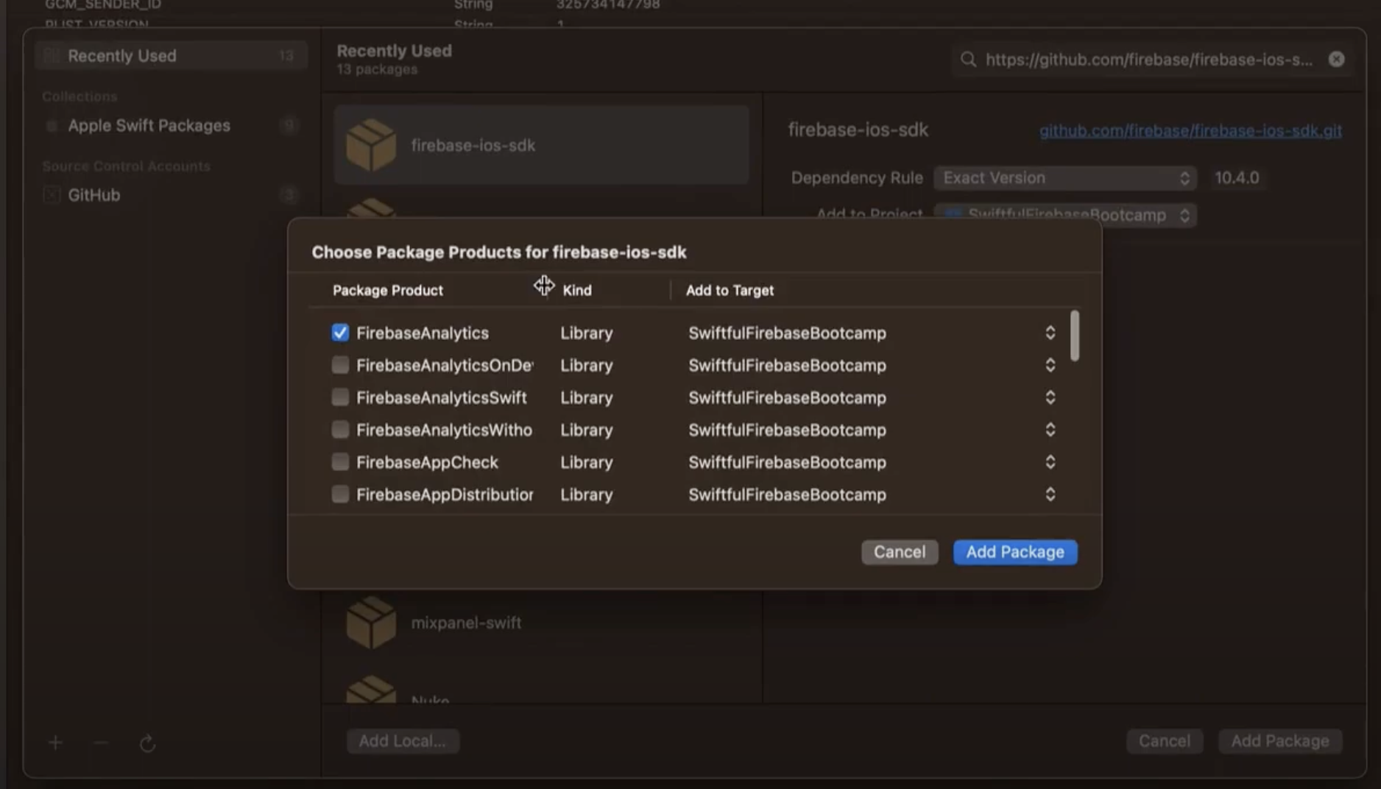Screen dimensions: 1381x789
Task: Click the Add Local... button
Action: click(403, 741)
